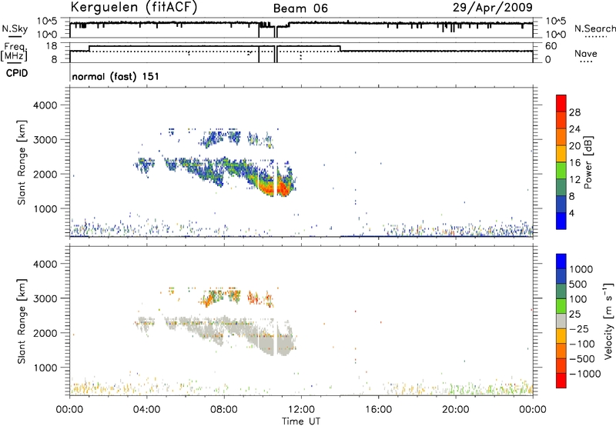Image resolution: width=616 pixels, height=426 pixels.
Task: Click the 'Nave' legend label
Action: pos(586,53)
